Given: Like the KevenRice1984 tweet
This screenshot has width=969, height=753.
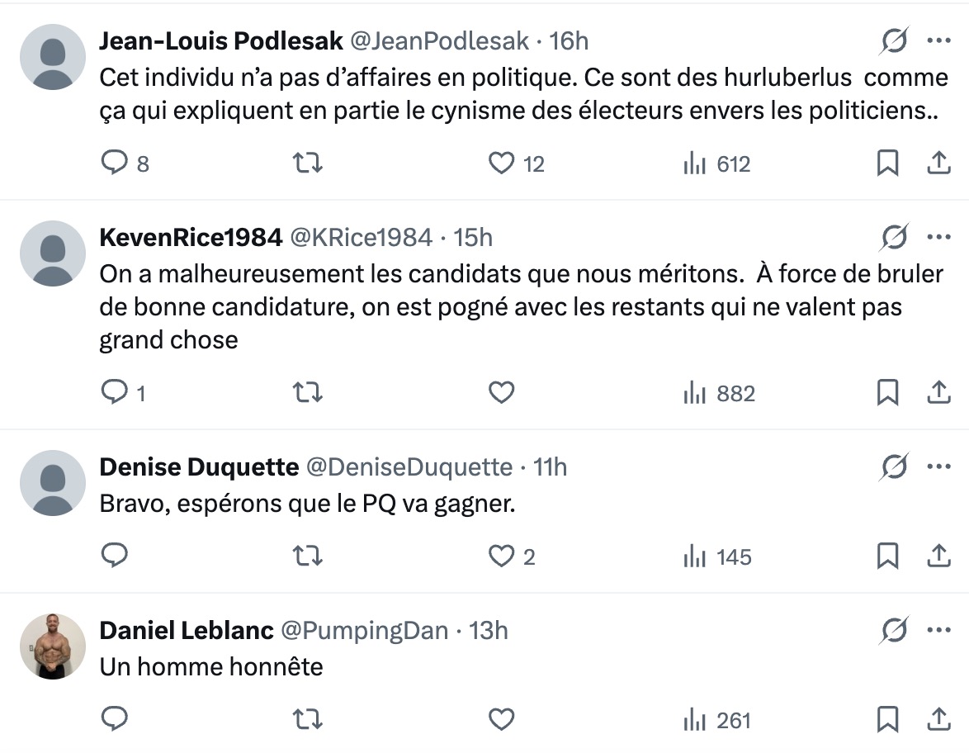Looking at the screenshot, I should point(501,392).
